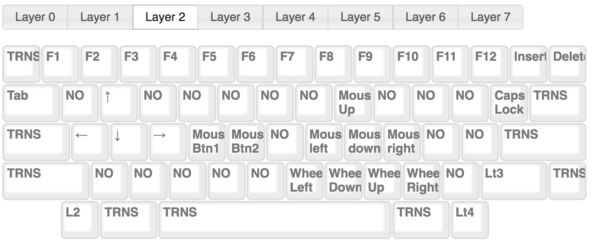The height and width of the screenshot is (243, 592).
Task: Open the Layer 3 tab
Action: (x=230, y=17)
